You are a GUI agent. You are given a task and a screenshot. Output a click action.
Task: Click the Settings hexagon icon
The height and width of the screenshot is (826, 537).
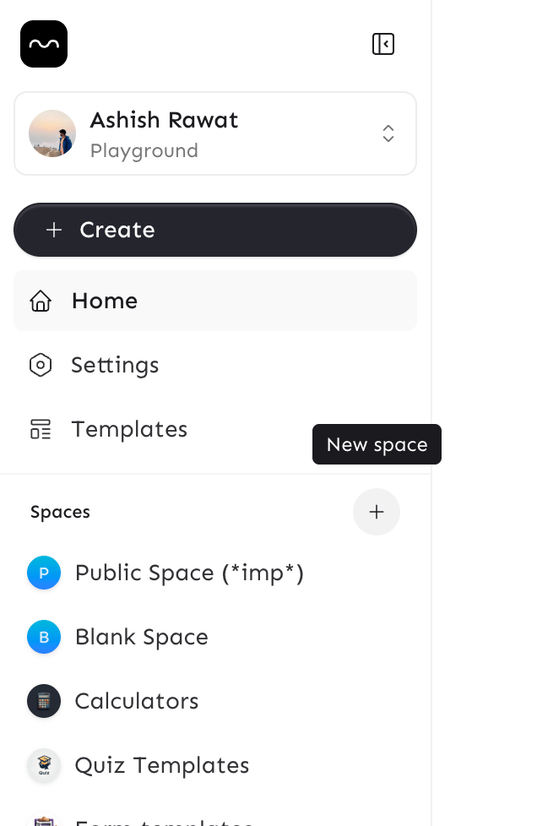pyautogui.click(x=41, y=365)
